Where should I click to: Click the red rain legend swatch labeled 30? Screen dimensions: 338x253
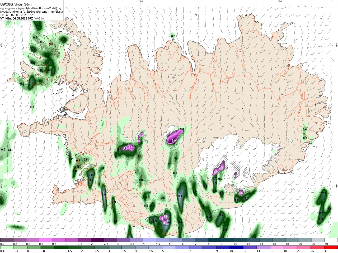pyautogui.click(x=331, y=247)
